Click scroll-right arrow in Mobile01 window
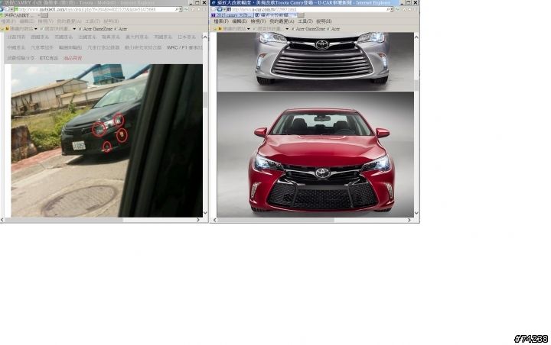 [x=198, y=220]
